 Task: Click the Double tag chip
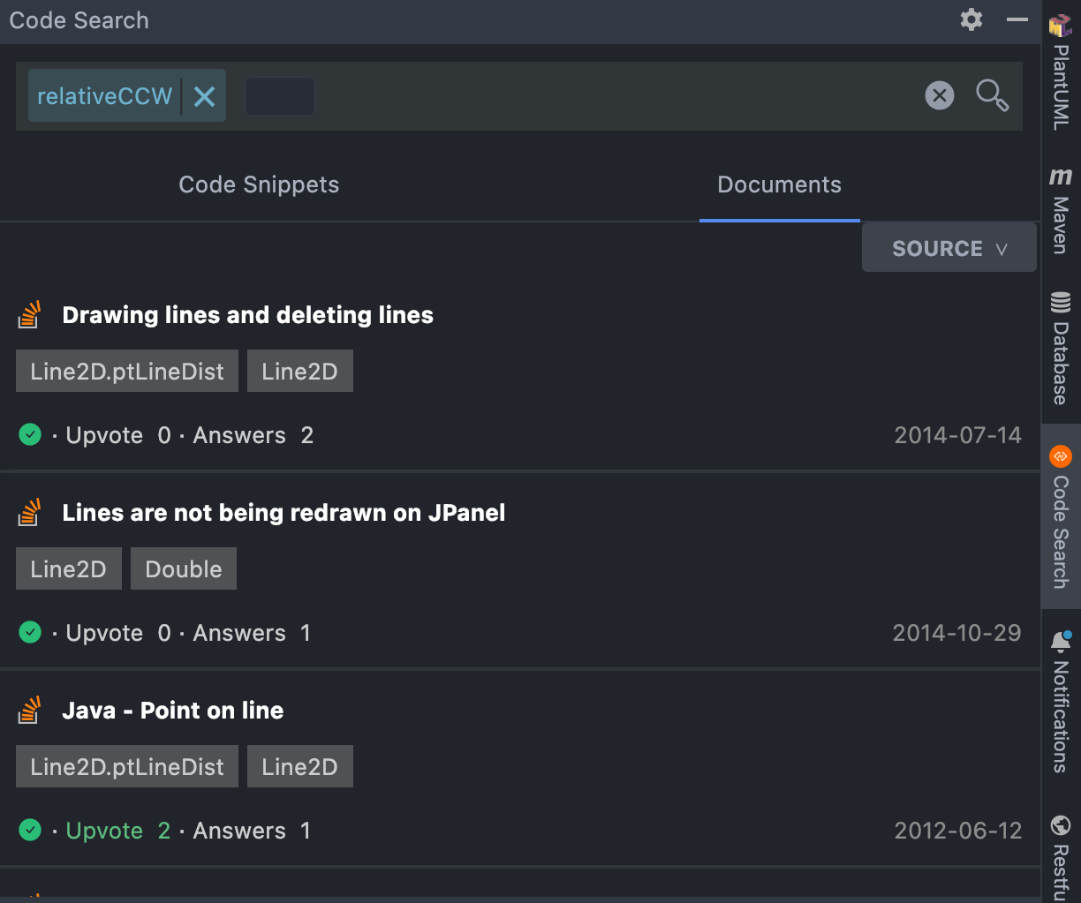tap(184, 569)
